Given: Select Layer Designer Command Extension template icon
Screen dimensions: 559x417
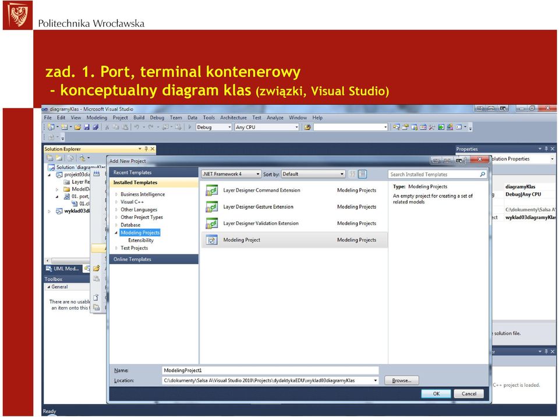Looking at the screenshot, I should 212,190.
